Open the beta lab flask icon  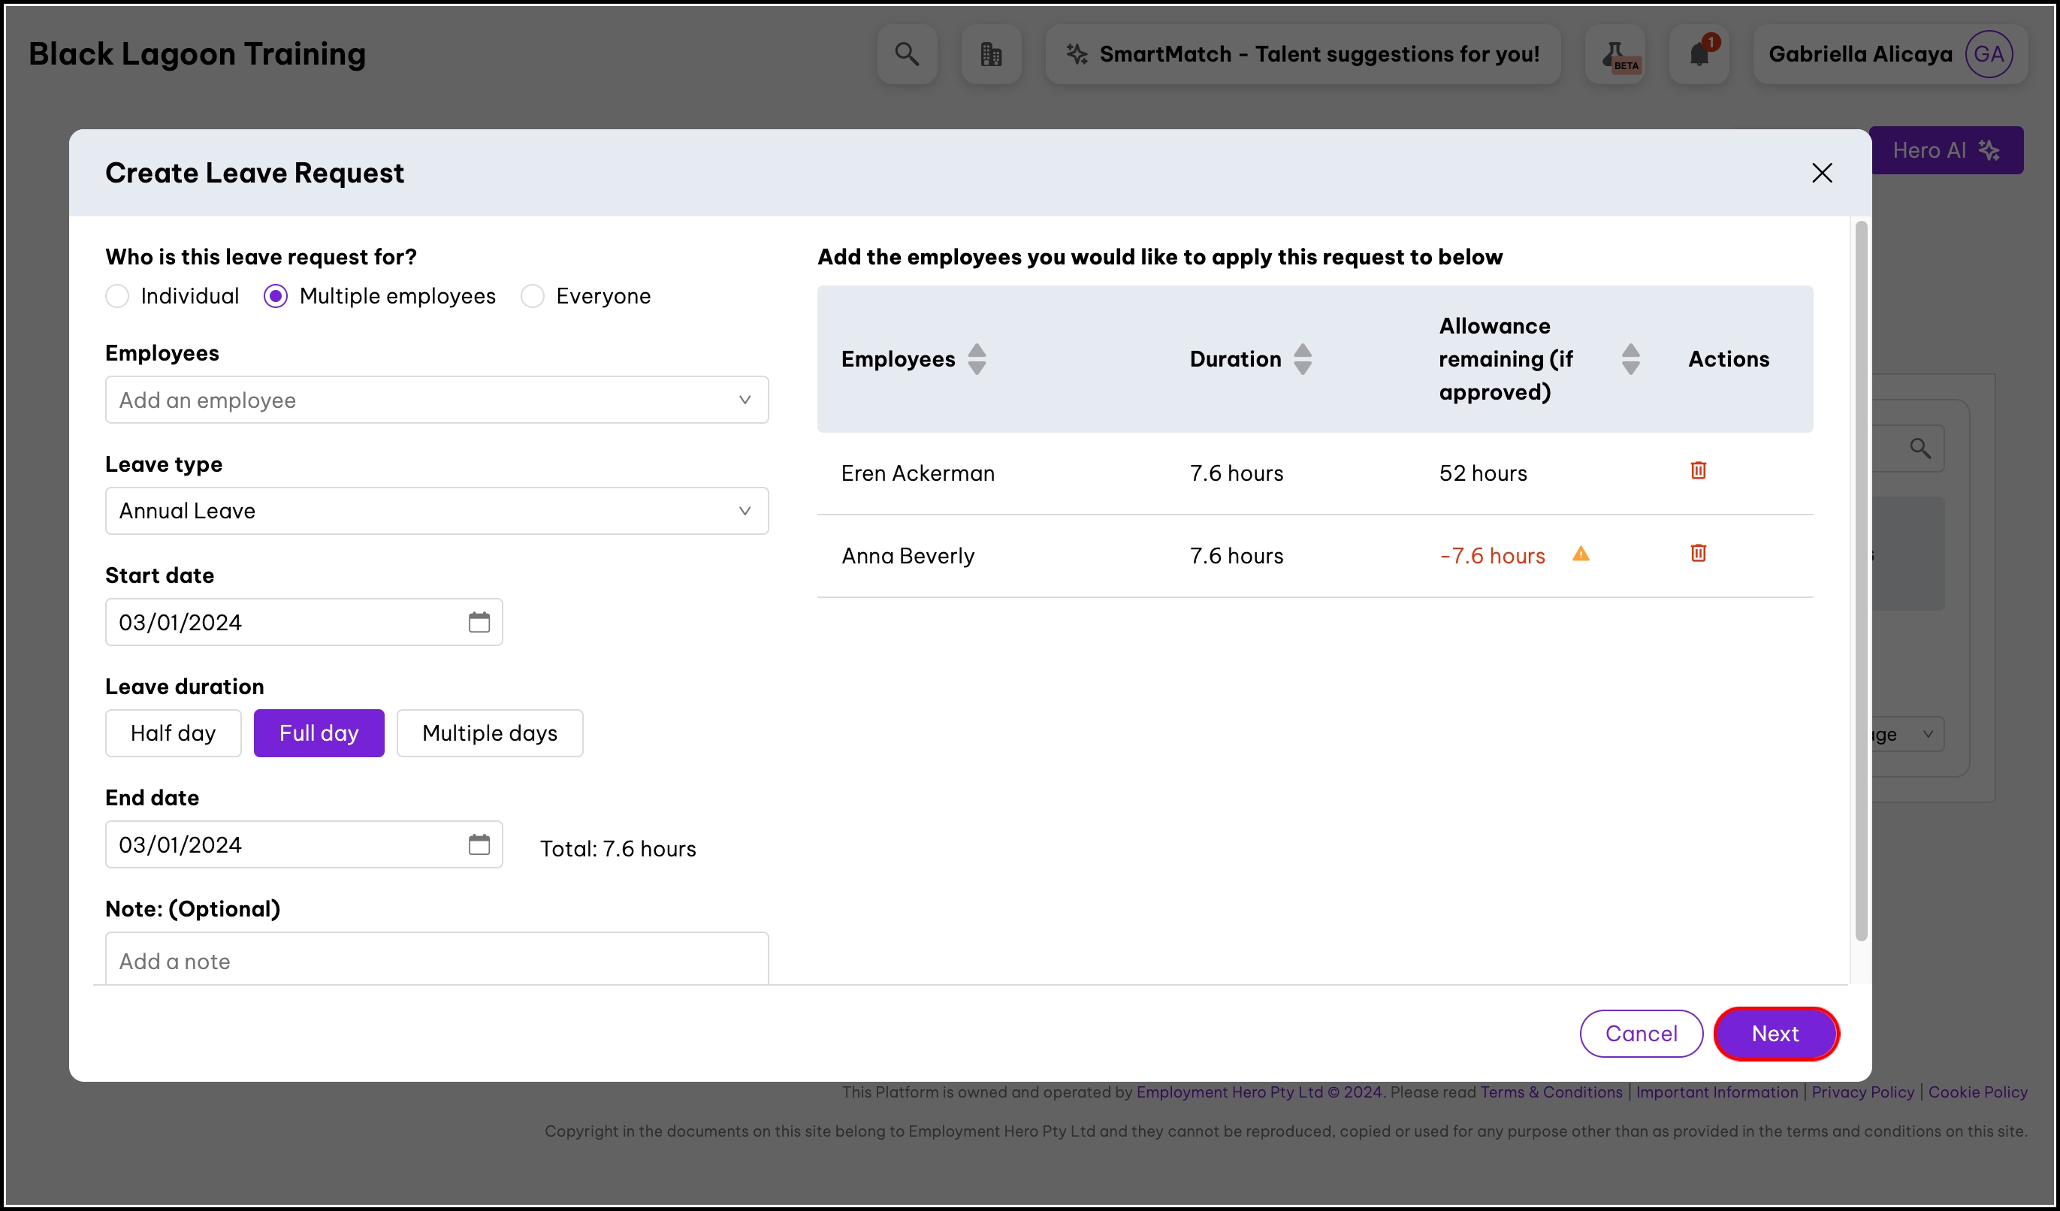(1614, 54)
